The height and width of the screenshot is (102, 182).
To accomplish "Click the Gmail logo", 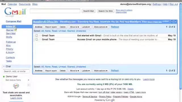I will (15, 12).
